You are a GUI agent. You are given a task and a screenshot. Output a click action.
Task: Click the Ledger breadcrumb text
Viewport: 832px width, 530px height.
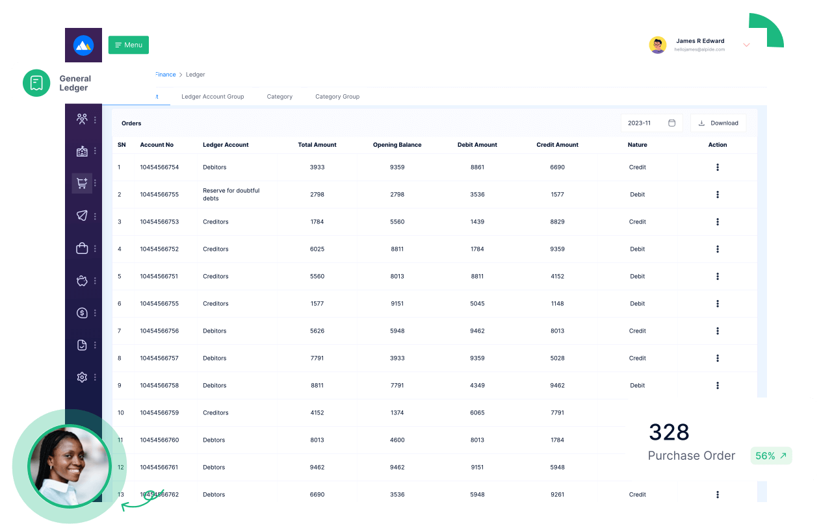tap(195, 75)
